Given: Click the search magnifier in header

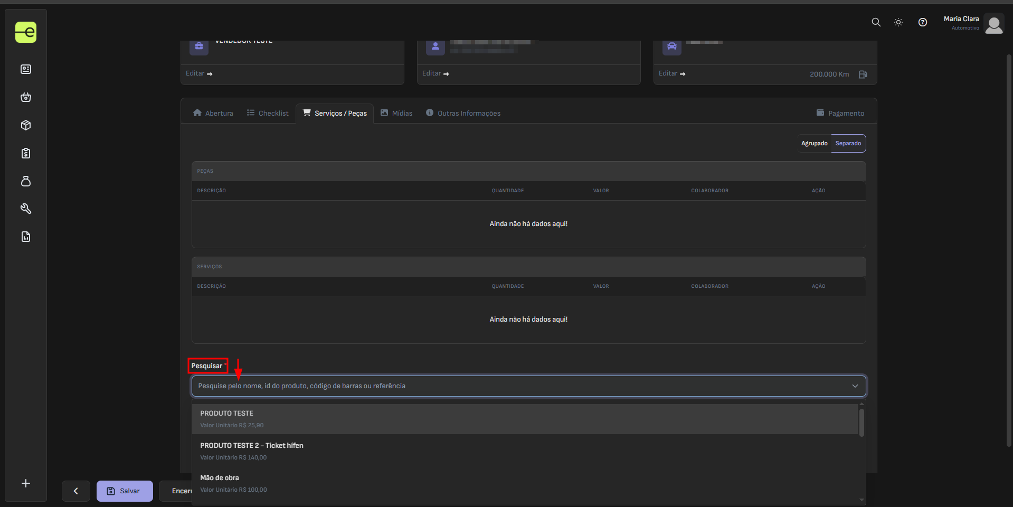Looking at the screenshot, I should tap(876, 22).
